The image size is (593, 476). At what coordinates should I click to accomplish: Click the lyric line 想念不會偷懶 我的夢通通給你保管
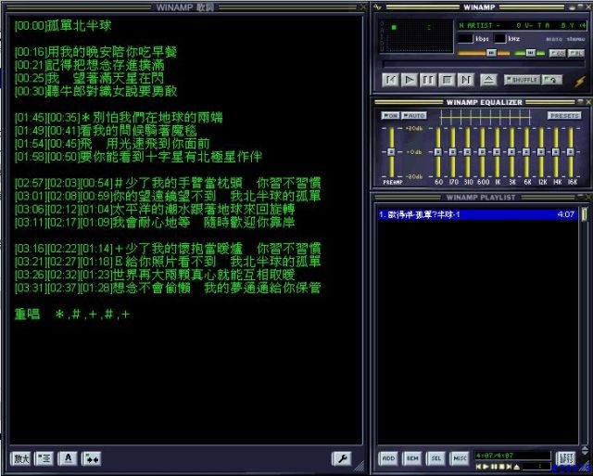[x=168, y=289]
